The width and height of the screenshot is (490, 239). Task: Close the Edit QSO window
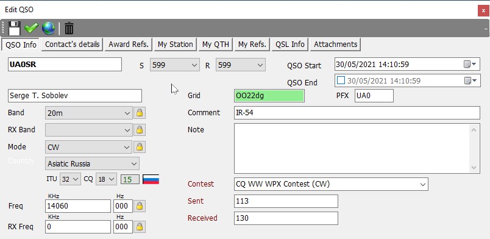(483, 10)
